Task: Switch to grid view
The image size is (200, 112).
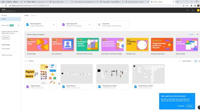Action: [196, 61]
